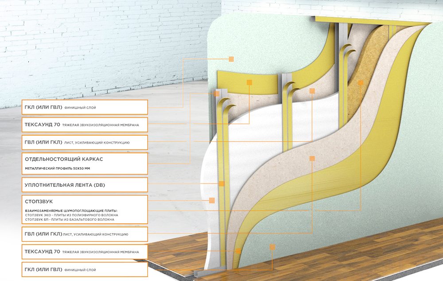Click the marker on the white polyester slab
Image resolution: width=443 pixels, height=281 pixels.
point(212,201)
